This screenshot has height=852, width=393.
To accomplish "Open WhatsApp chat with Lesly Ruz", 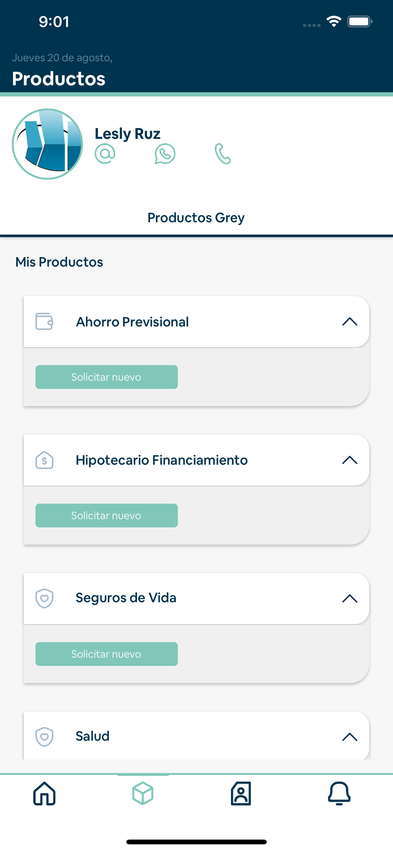I will [165, 154].
